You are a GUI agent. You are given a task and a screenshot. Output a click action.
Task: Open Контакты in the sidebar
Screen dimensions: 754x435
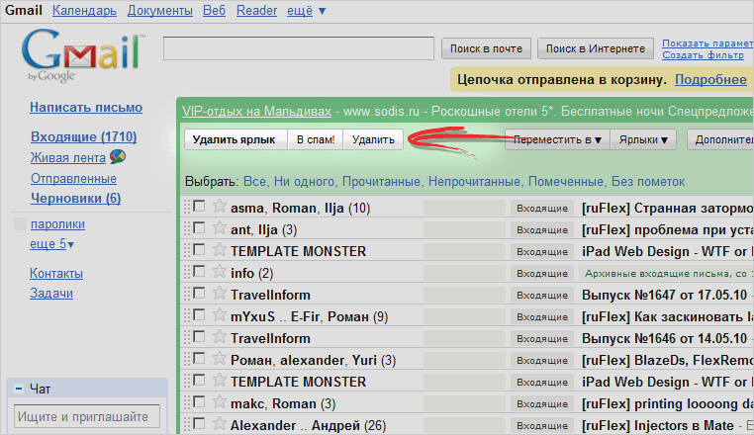(x=56, y=274)
